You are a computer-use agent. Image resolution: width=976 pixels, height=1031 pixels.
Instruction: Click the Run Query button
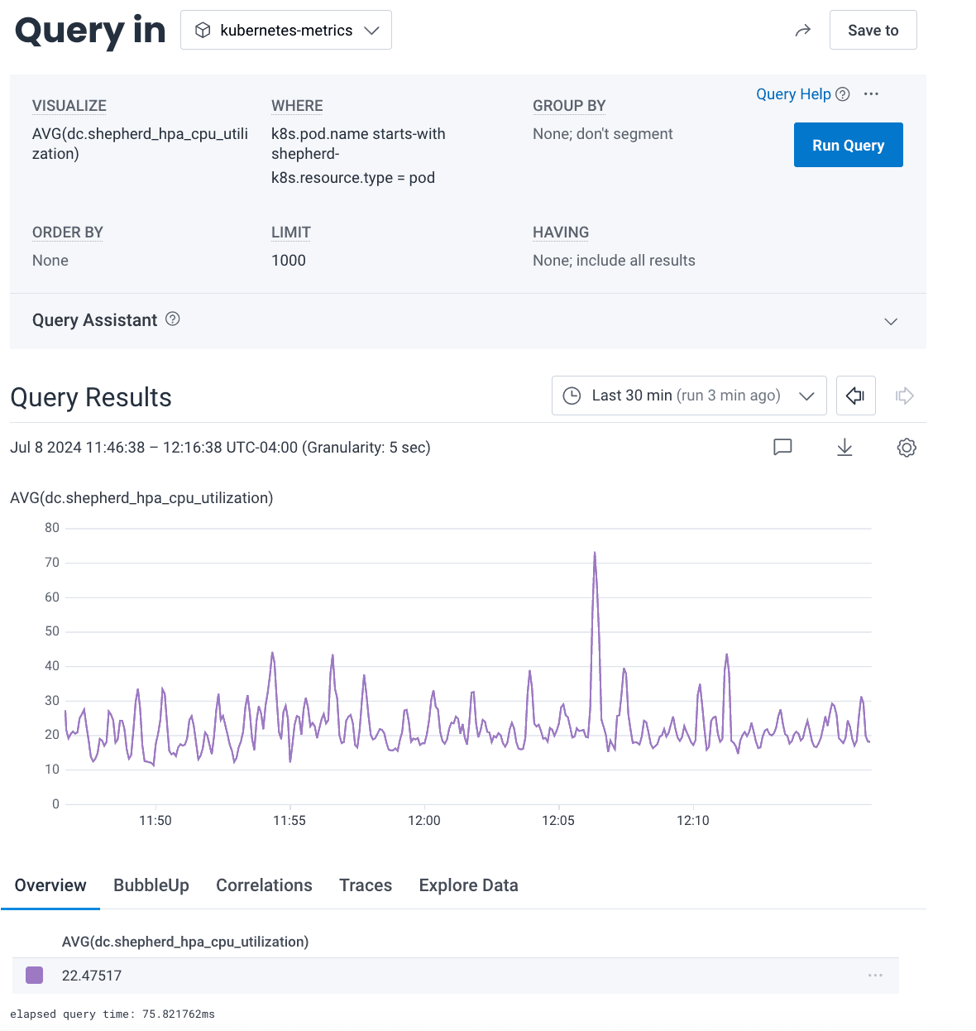coord(848,146)
